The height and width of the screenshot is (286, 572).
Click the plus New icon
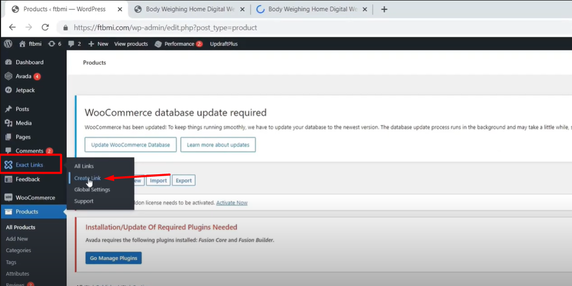tap(91, 44)
